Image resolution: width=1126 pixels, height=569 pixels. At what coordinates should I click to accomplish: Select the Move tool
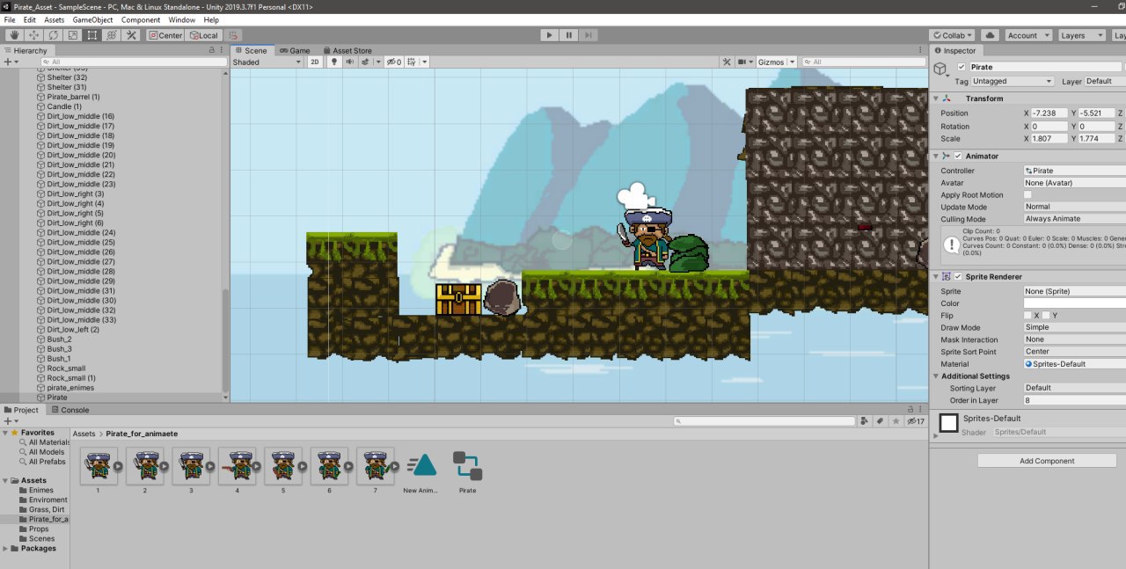click(x=34, y=35)
